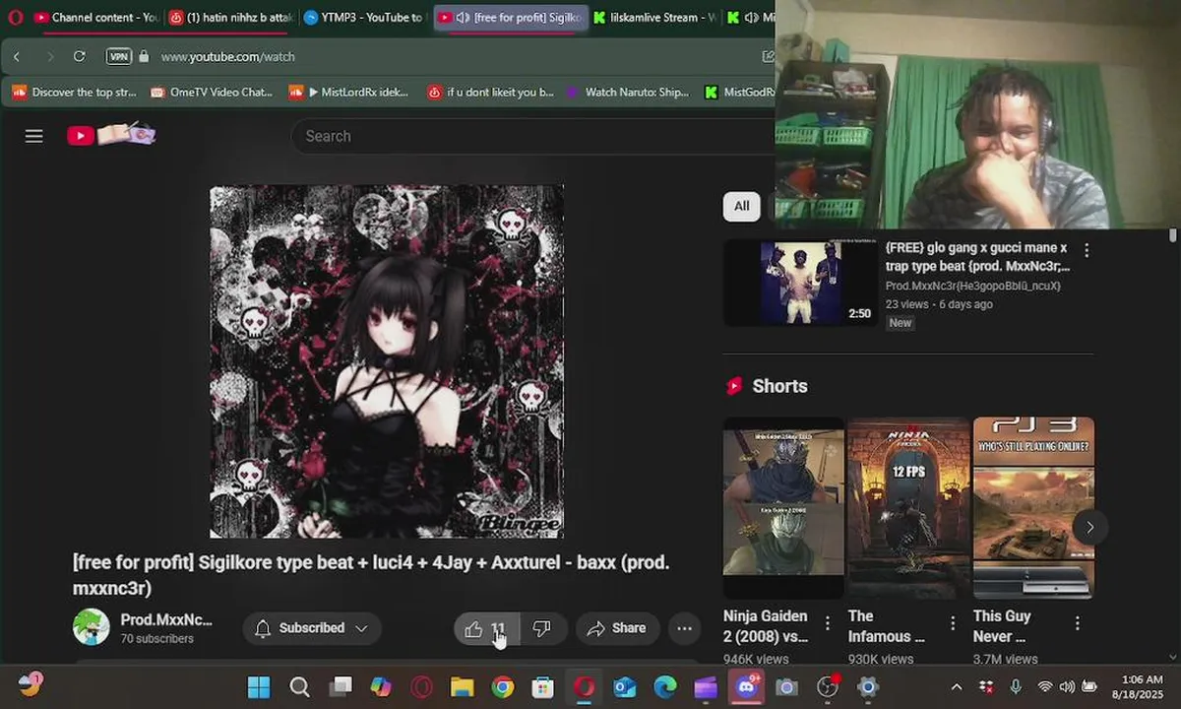Launch Copilot from taskbar

pos(381,687)
